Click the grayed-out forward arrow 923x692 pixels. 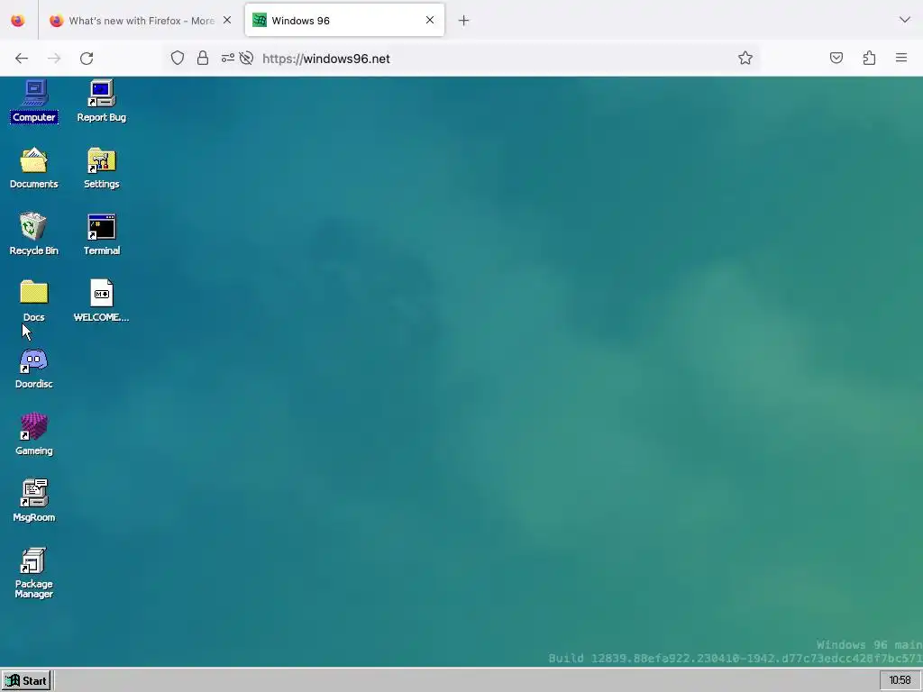pyautogui.click(x=54, y=59)
